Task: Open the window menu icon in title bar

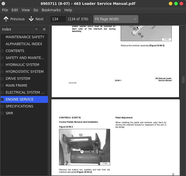Action: 3,4
